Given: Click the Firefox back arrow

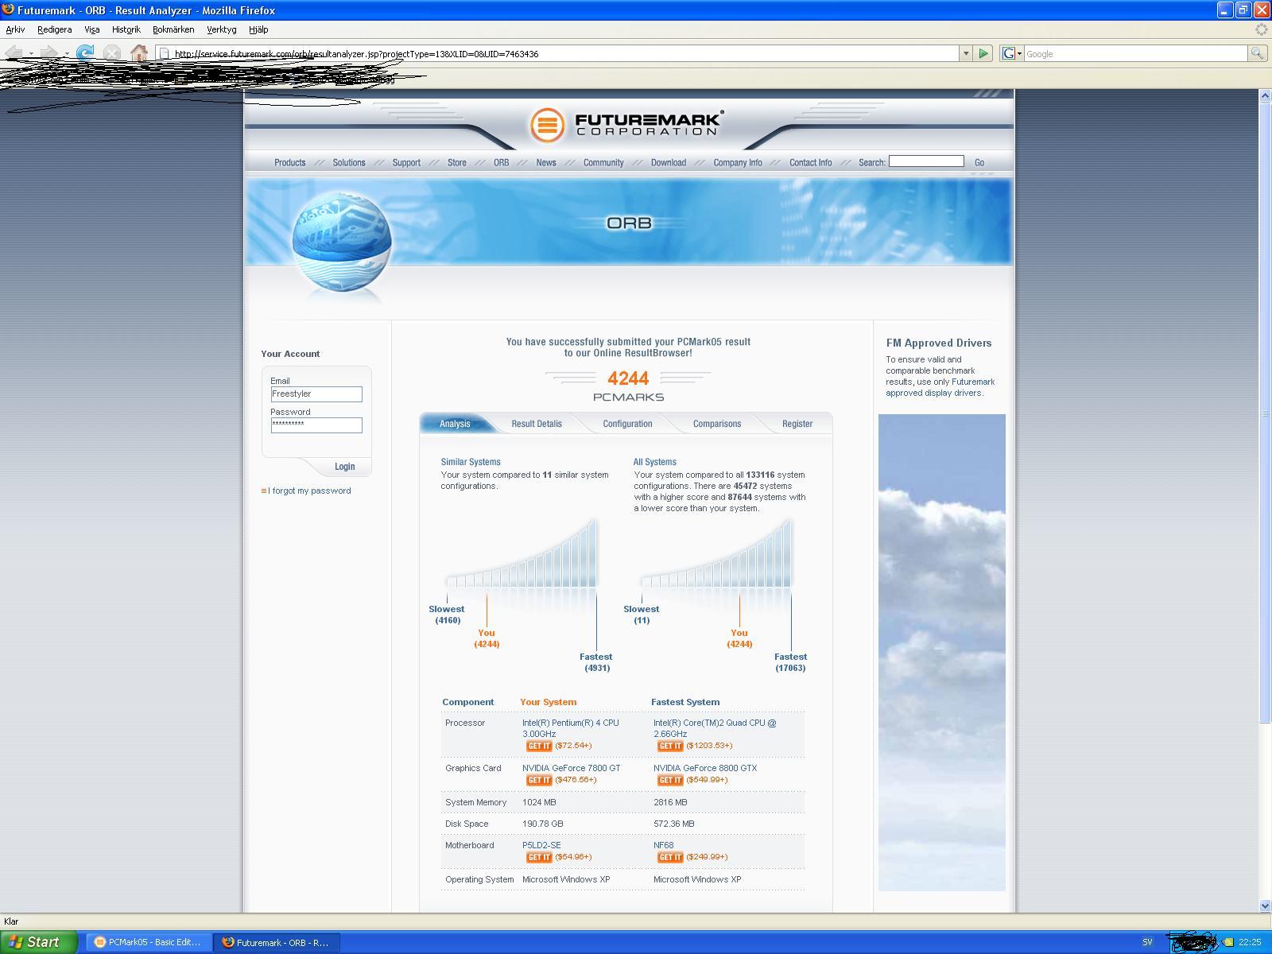Looking at the screenshot, I should pyautogui.click(x=14, y=53).
